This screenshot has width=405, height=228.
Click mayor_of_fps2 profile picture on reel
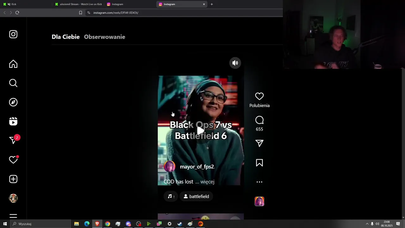point(170,167)
